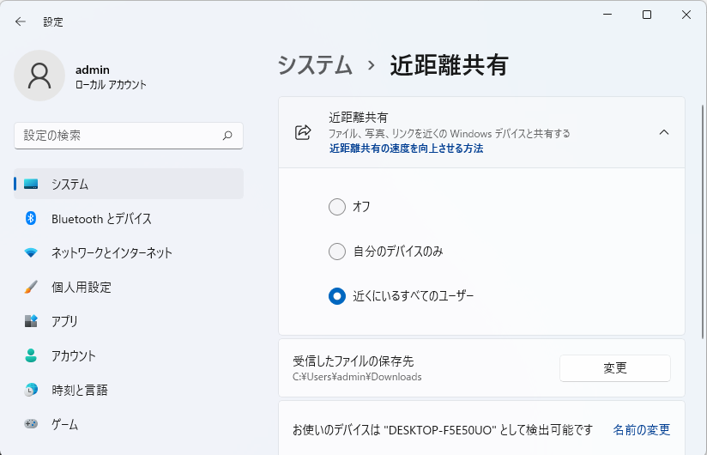Open 個人用設定 category
This screenshot has width=707, height=455.
pos(129,287)
